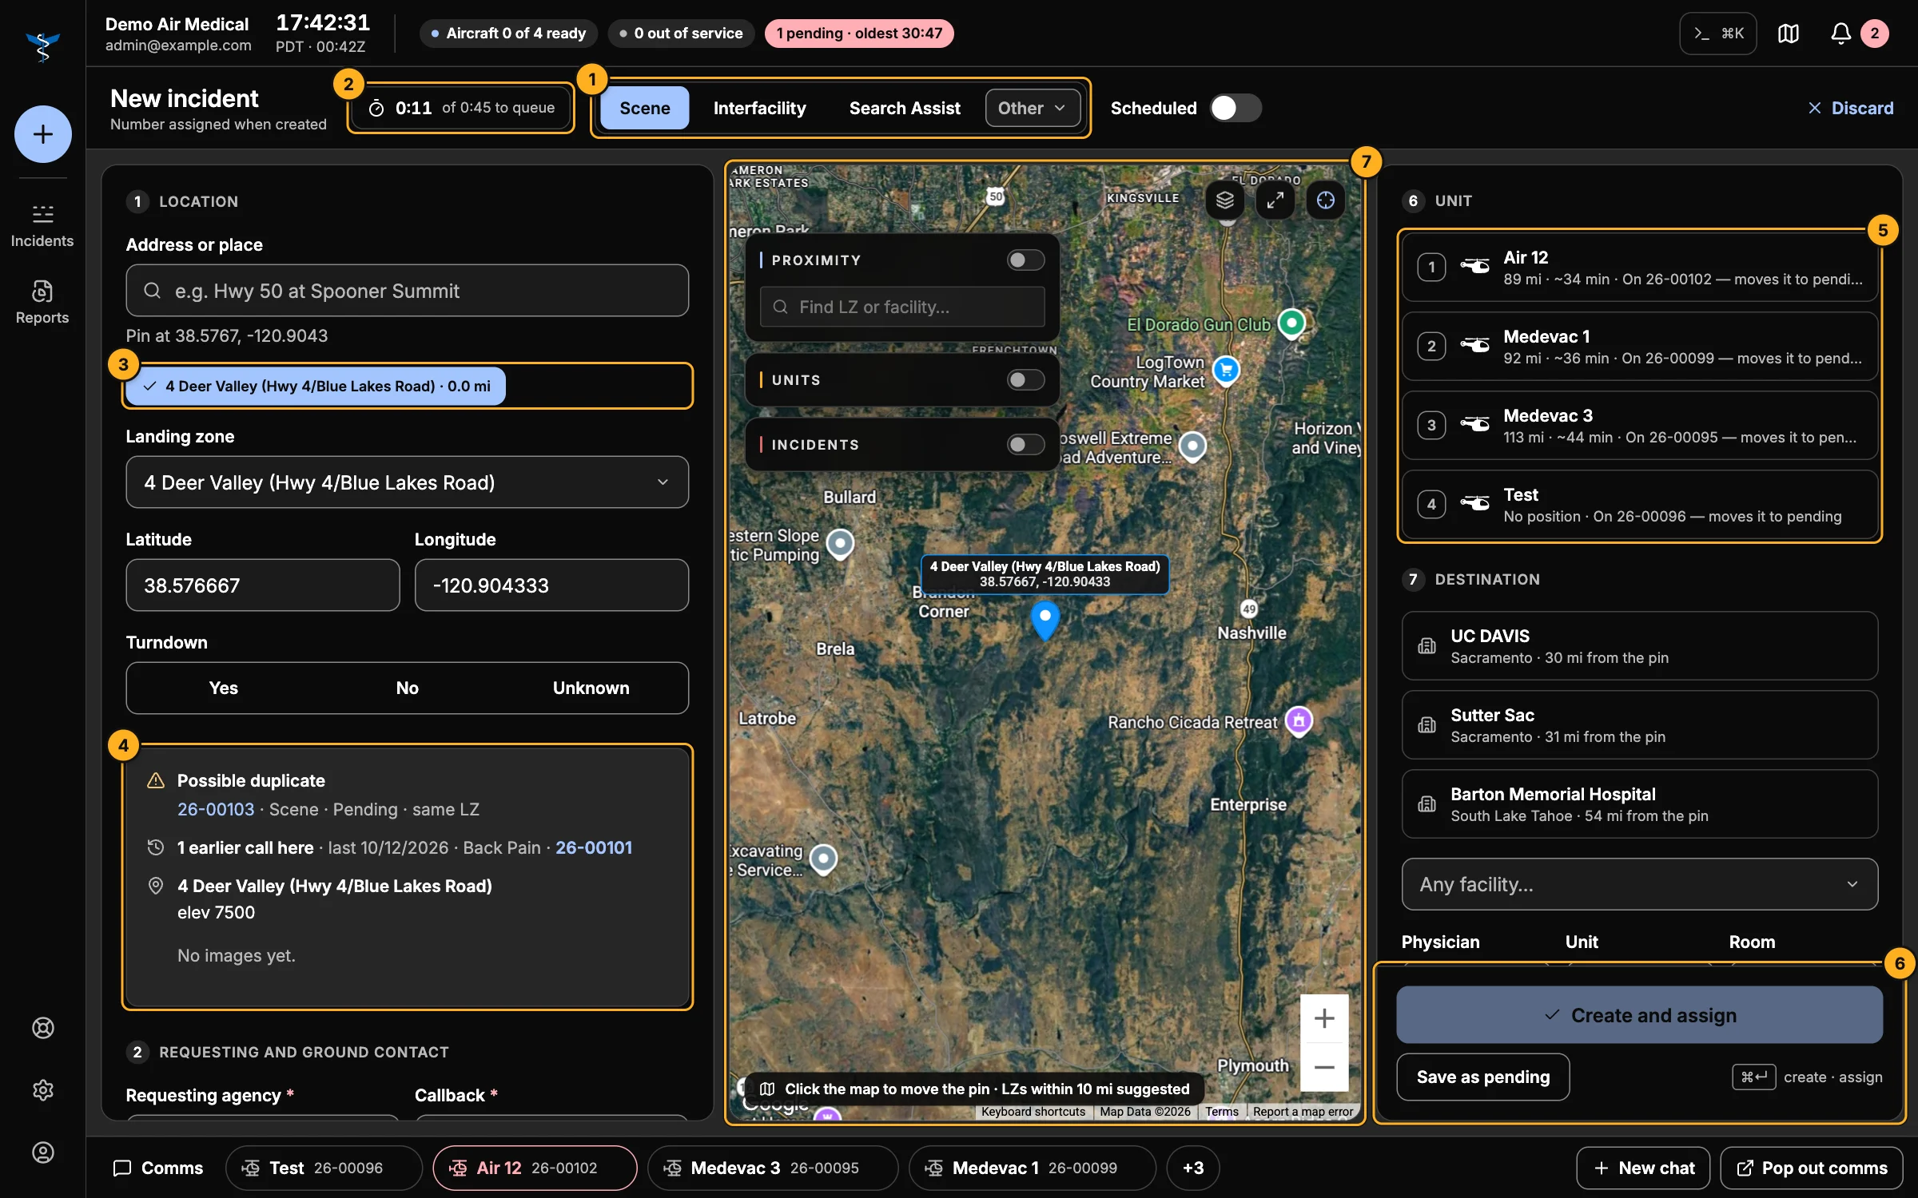The height and width of the screenshot is (1198, 1918).
Task: Enable the Proximity map toggle
Action: tap(1025, 260)
